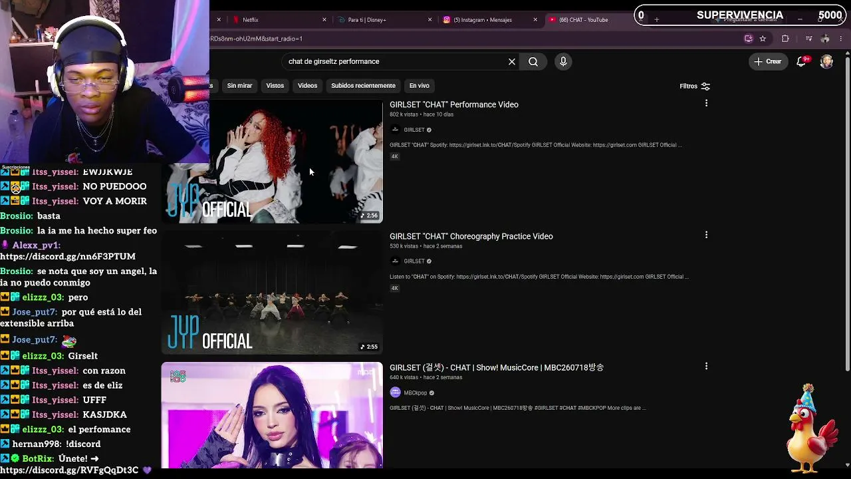Close the Disney+ tab

(430, 20)
